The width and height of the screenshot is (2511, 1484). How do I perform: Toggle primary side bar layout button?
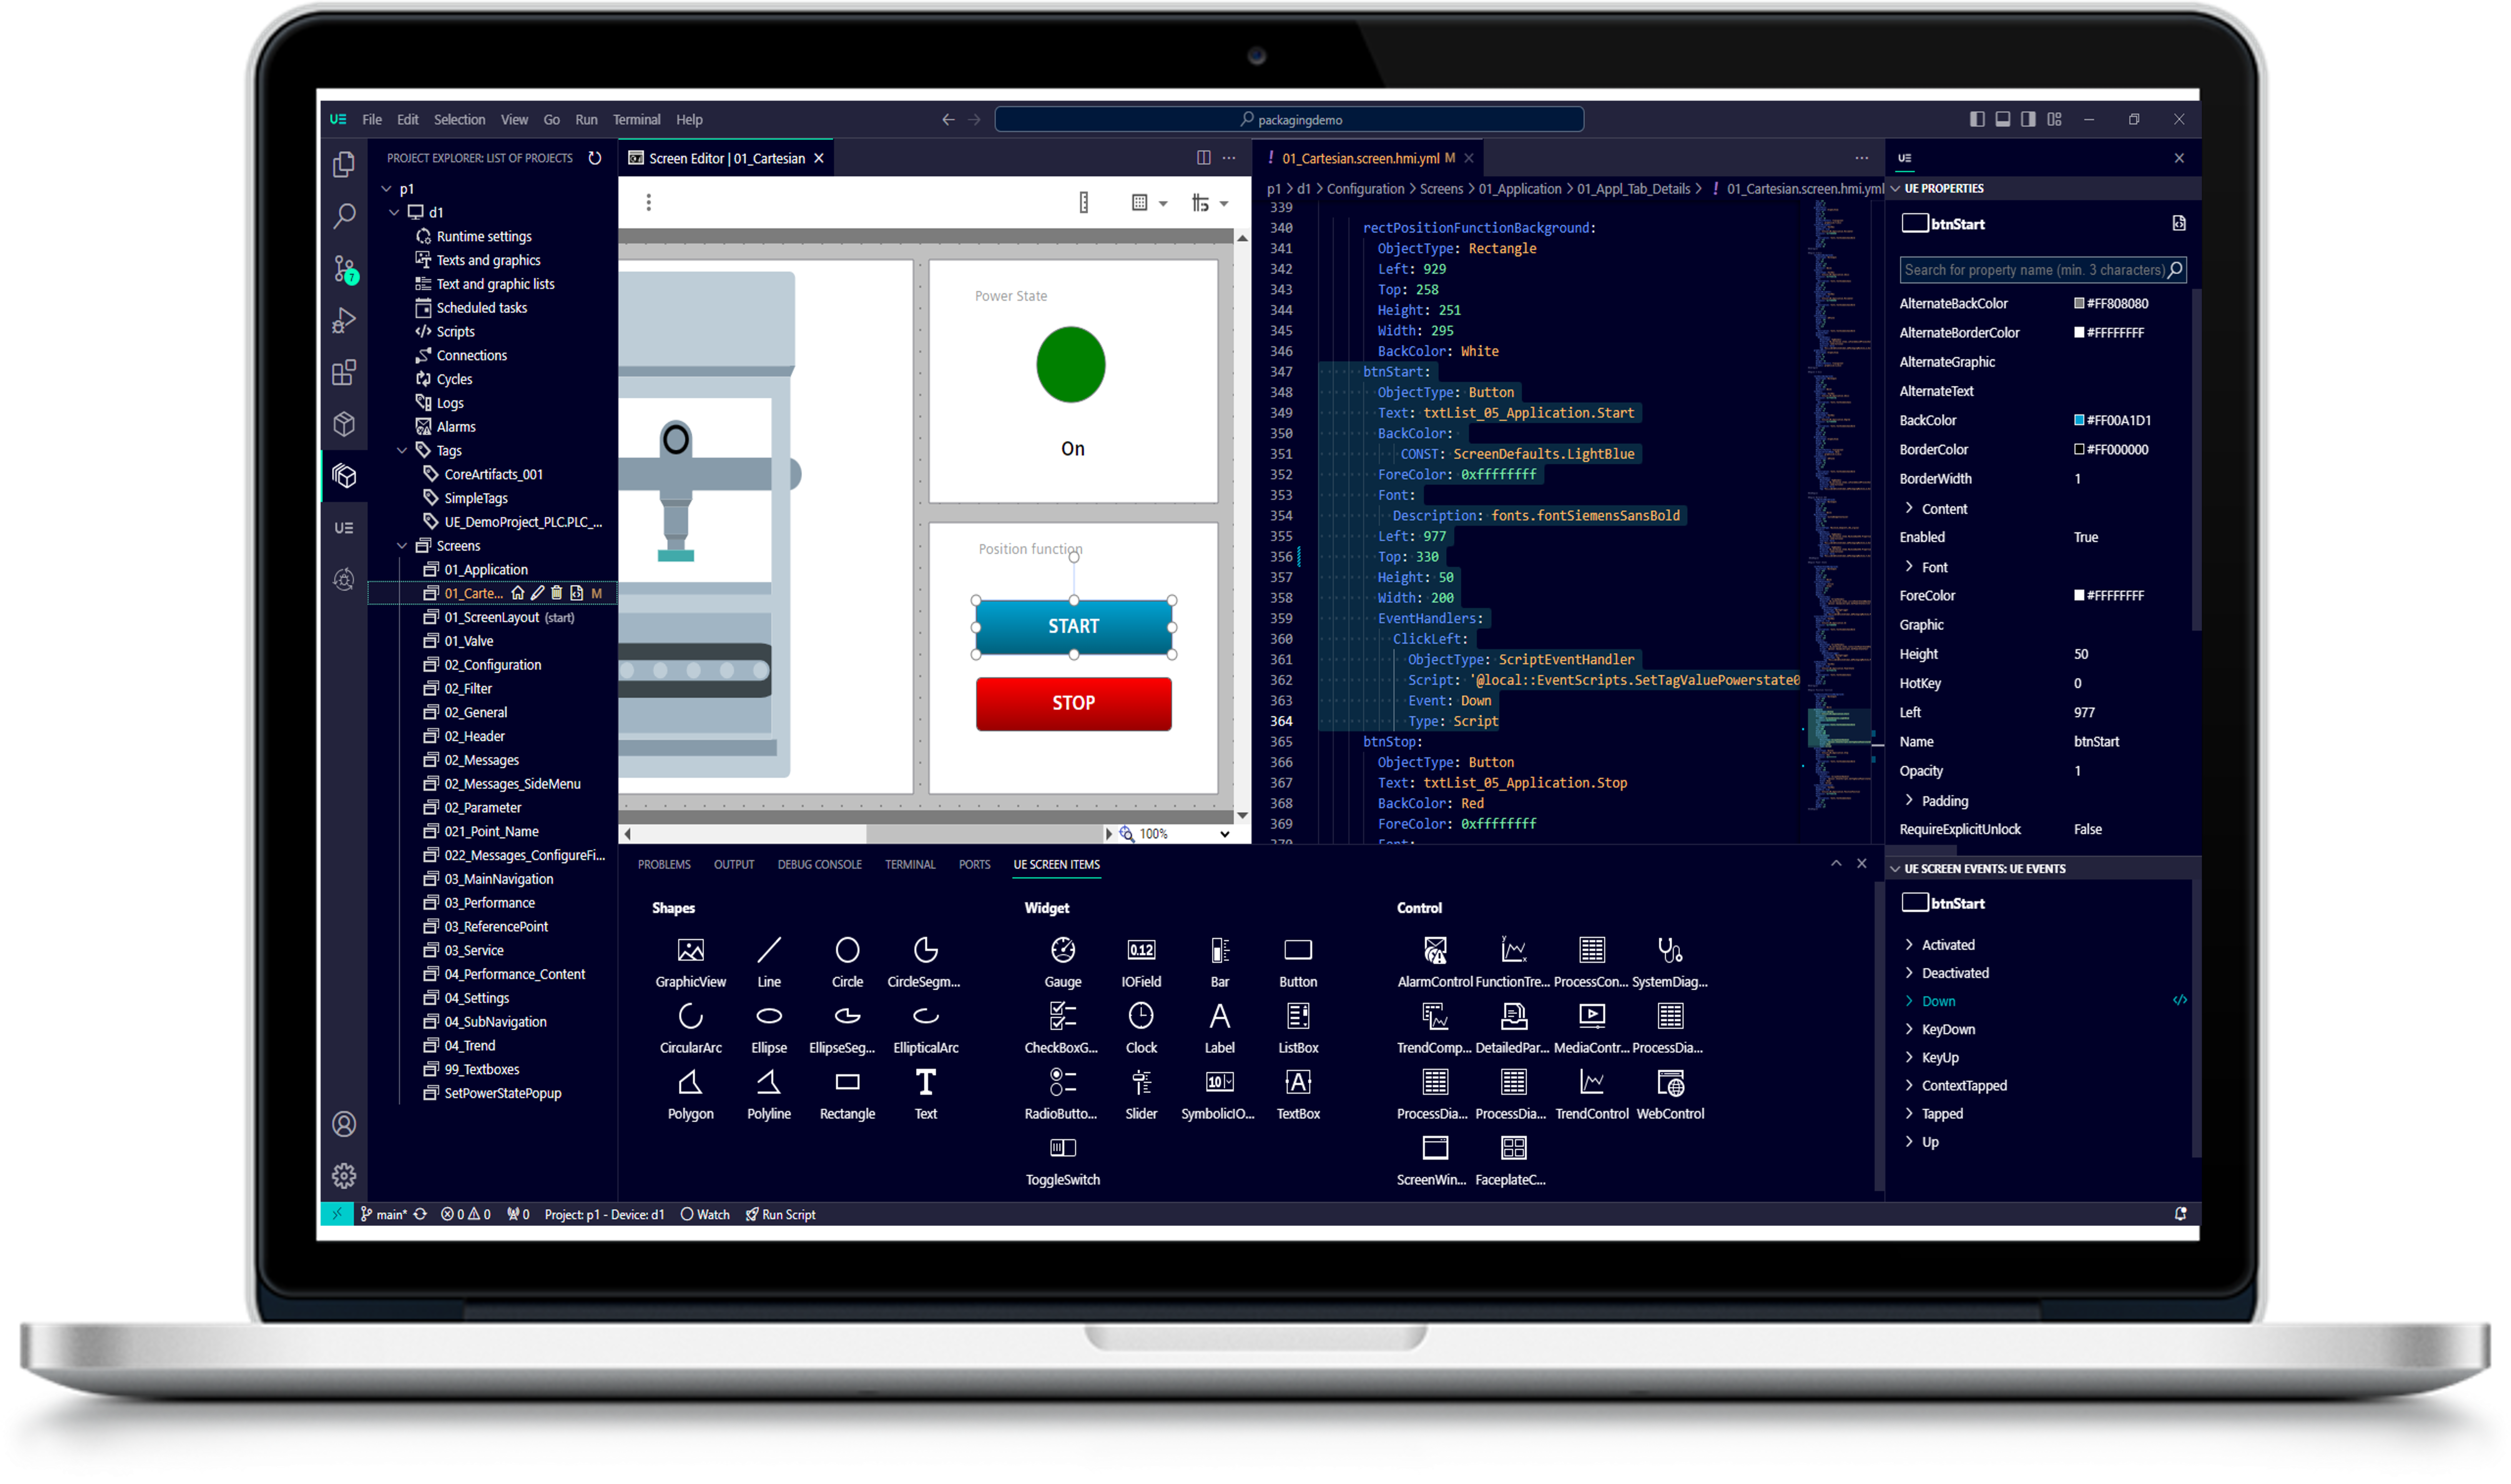click(x=1977, y=119)
